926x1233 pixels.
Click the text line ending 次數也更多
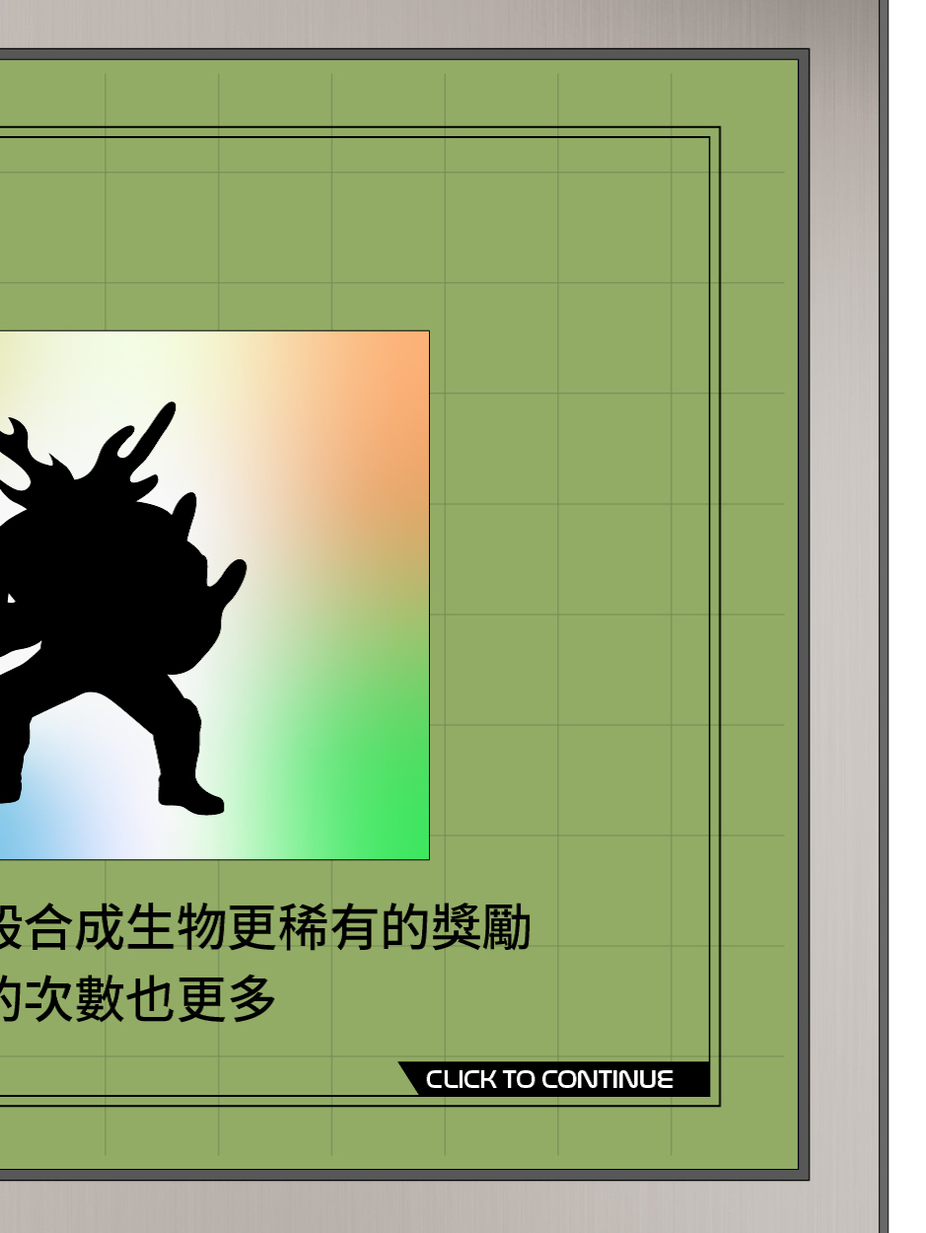click(x=138, y=999)
